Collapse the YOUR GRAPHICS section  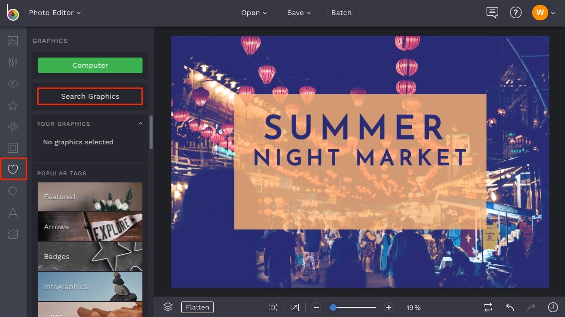140,123
